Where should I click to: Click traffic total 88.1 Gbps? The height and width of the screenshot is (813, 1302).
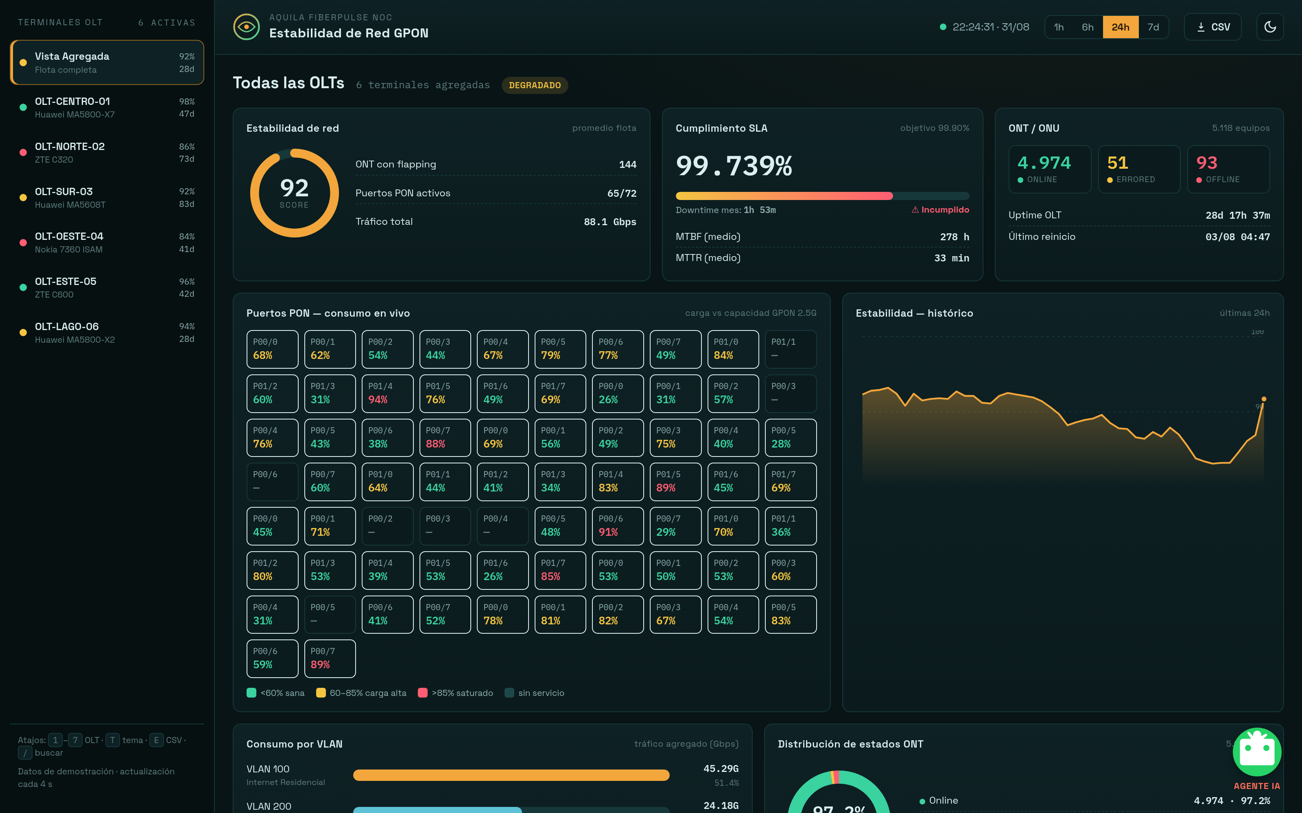coord(609,222)
